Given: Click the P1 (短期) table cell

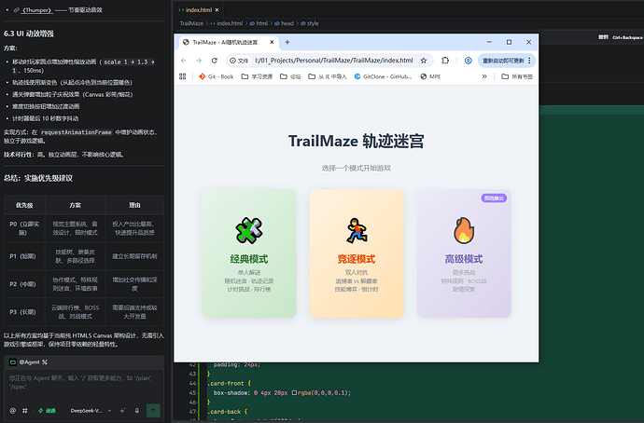Looking at the screenshot, I should (x=24, y=256).
